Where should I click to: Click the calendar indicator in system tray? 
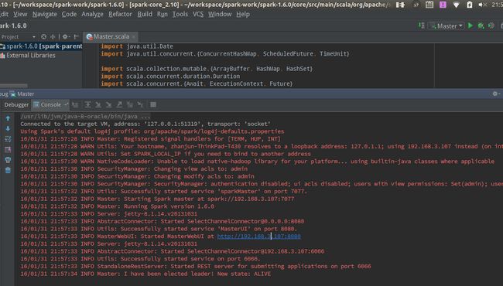click(x=429, y=5)
